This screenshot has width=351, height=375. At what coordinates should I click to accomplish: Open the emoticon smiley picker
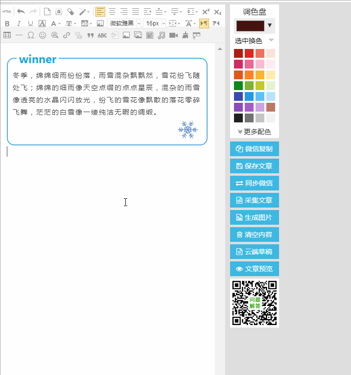pos(43,35)
